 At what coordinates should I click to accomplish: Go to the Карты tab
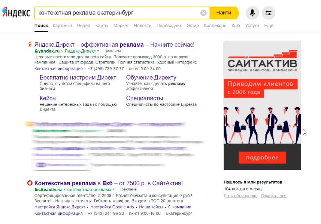(102, 26)
